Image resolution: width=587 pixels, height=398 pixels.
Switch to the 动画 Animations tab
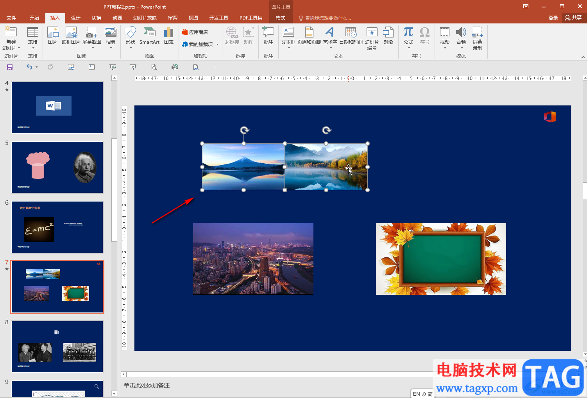point(117,18)
